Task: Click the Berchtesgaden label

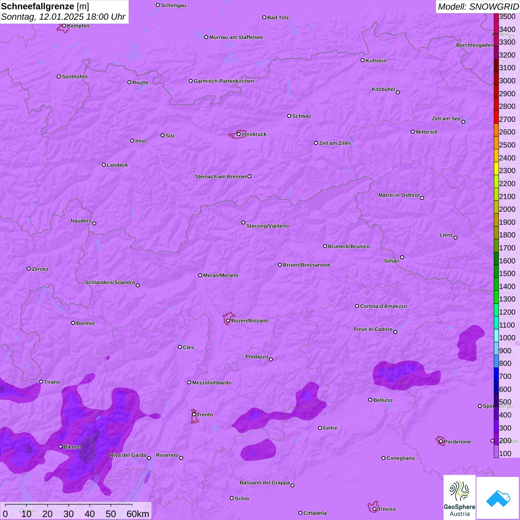Action: tap(475, 45)
